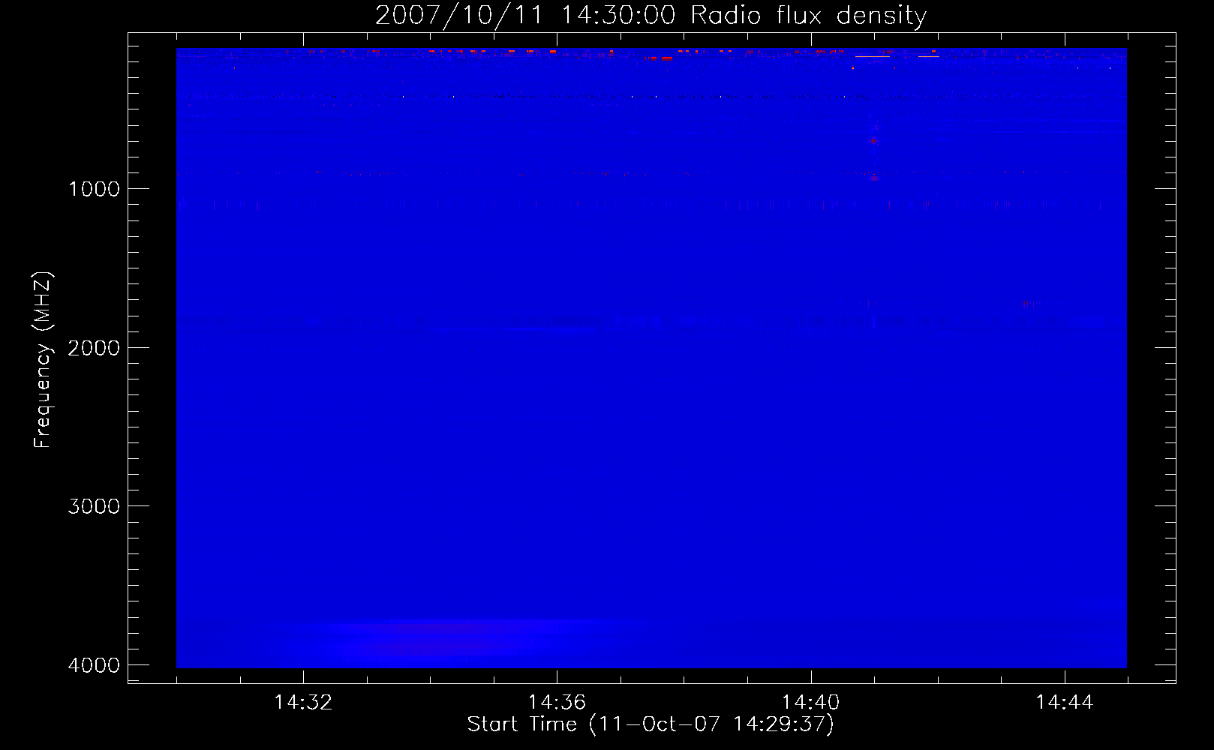Select the 'Frequency (MHZ)' y-axis label
The height and width of the screenshot is (750, 1214).
pos(43,360)
